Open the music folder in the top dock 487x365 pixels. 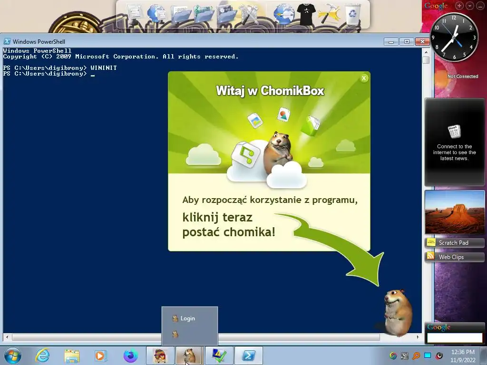coord(204,15)
